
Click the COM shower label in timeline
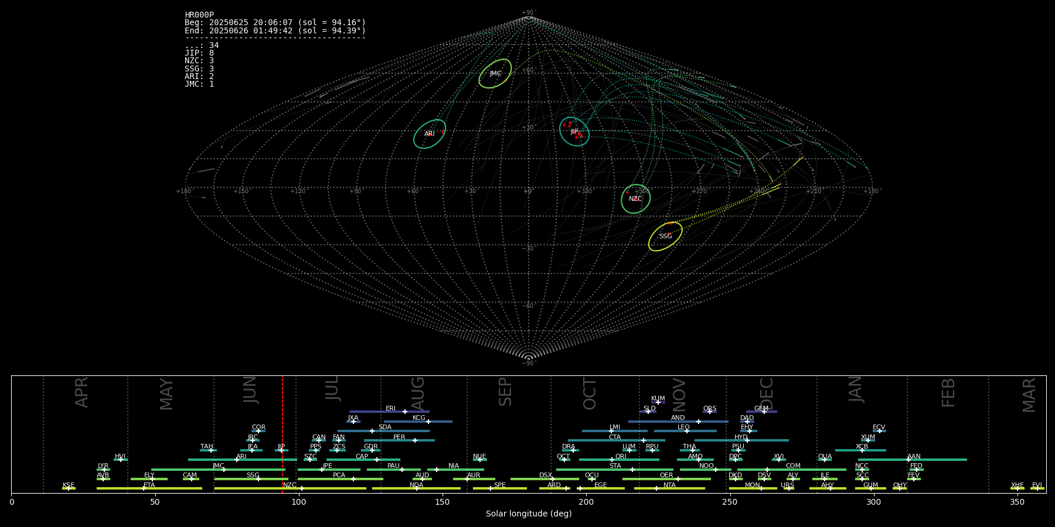click(793, 466)
